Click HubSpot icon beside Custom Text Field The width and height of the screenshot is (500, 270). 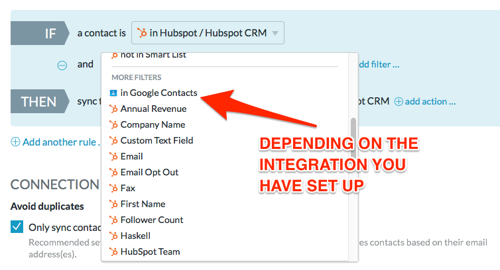pyautogui.click(x=113, y=141)
